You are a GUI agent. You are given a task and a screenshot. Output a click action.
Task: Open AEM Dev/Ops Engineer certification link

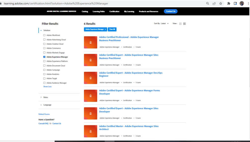pyautogui.click(x=131, y=74)
